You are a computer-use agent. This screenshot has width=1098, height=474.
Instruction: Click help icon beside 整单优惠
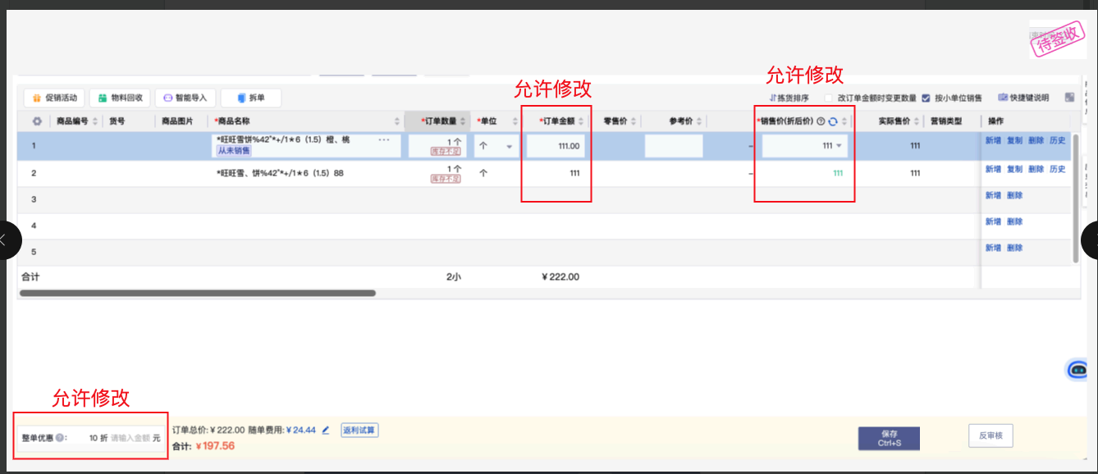point(60,438)
